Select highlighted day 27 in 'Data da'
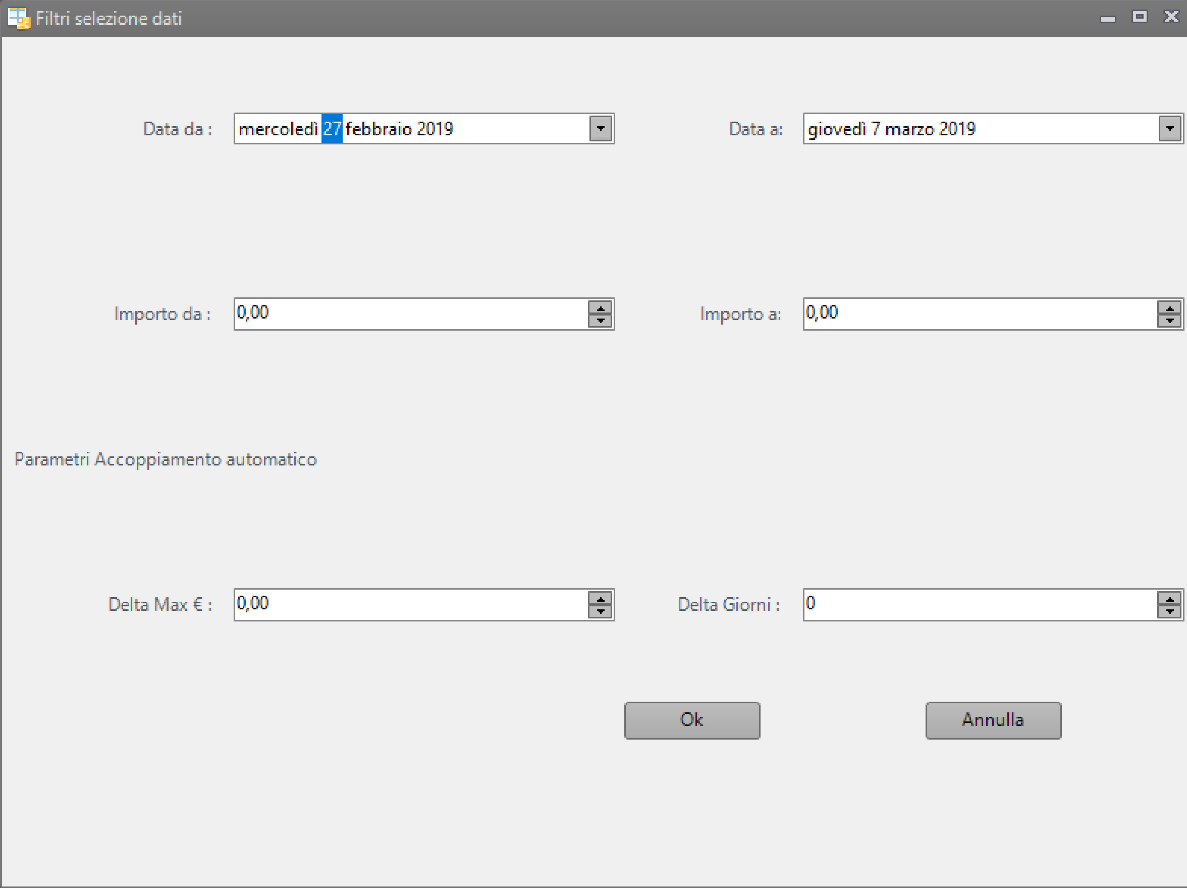Viewport: 1187px width, 888px height. [x=332, y=129]
